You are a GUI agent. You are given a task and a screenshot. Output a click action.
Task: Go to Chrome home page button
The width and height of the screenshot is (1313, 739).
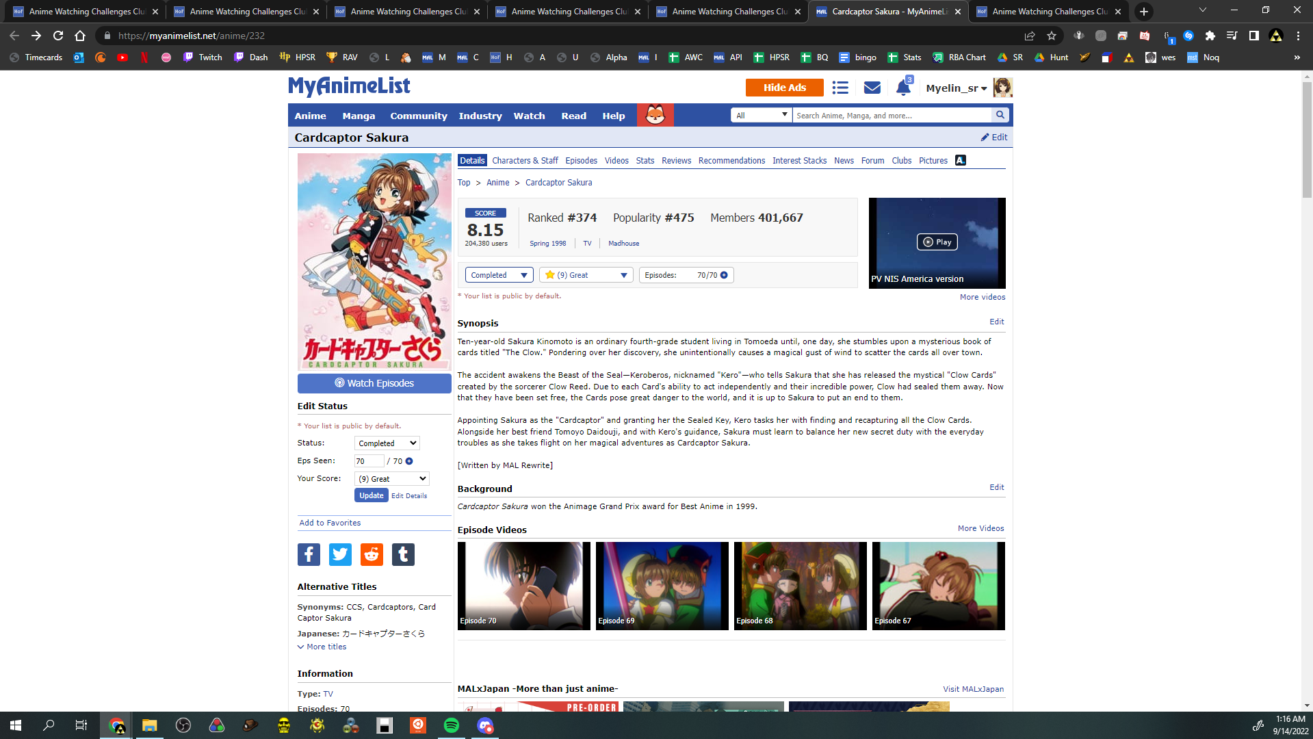point(80,36)
